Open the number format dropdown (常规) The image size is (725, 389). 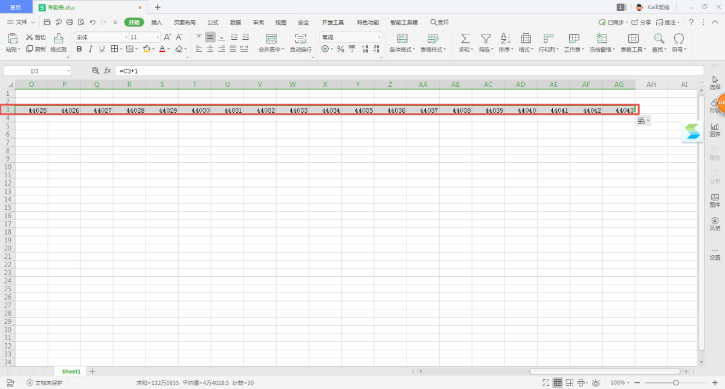pyautogui.click(x=350, y=37)
